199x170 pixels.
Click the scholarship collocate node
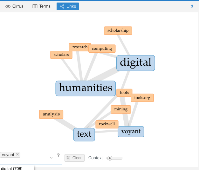118,30
